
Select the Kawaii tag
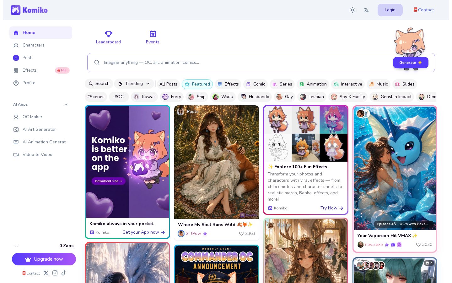pos(144,97)
